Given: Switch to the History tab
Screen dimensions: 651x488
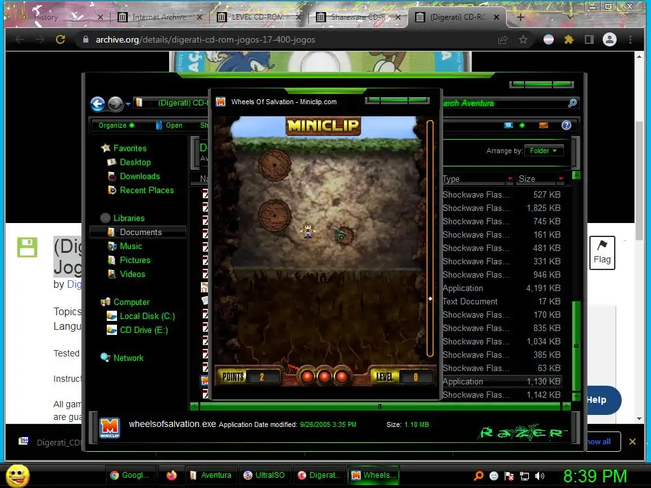Looking at the screenshot, I should coord(46,17).
